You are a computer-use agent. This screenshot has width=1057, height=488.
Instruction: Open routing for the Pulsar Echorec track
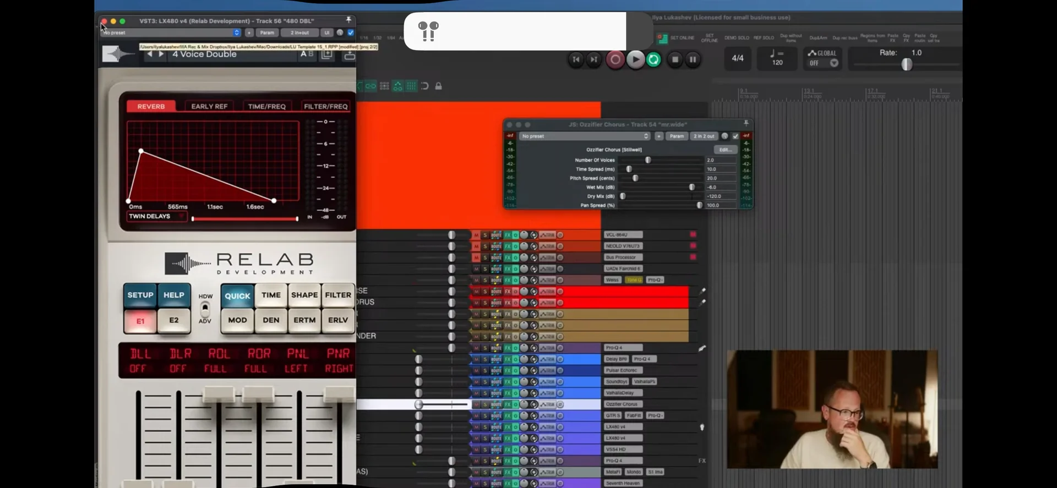click(x=496, y=370)
